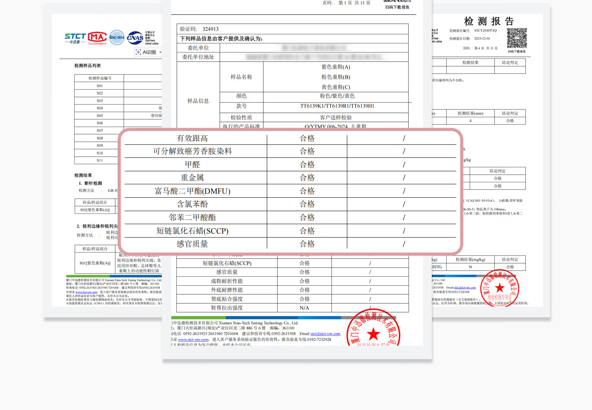This screenshot has height=410, width=592.
Task: Open the stct@stct-xm.com email link
Action: [325, 334]
